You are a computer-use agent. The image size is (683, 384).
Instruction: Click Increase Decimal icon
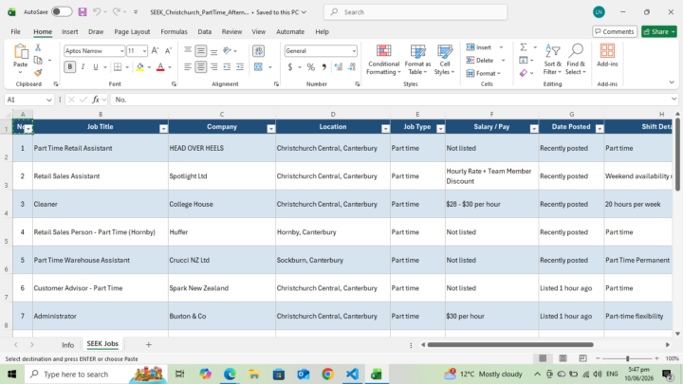coord(338,67)
